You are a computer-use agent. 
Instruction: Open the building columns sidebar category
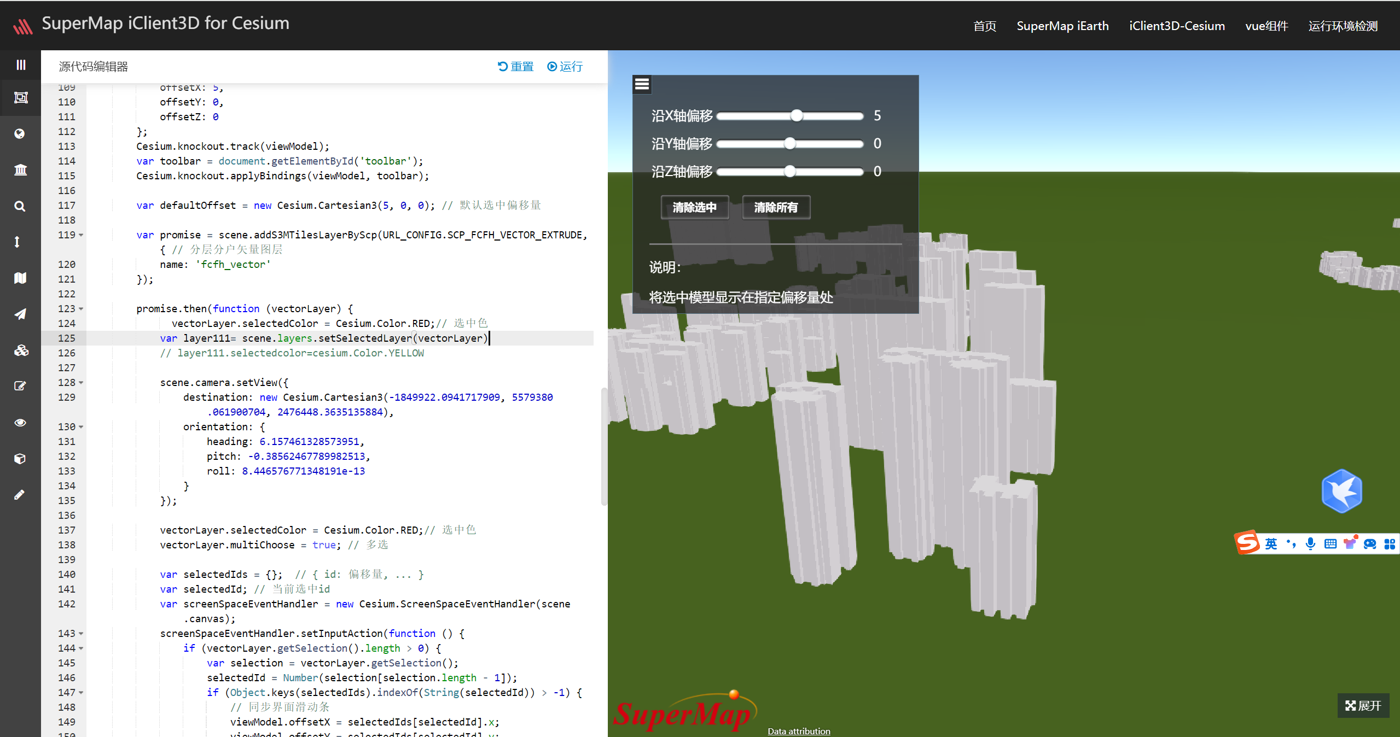20,170
